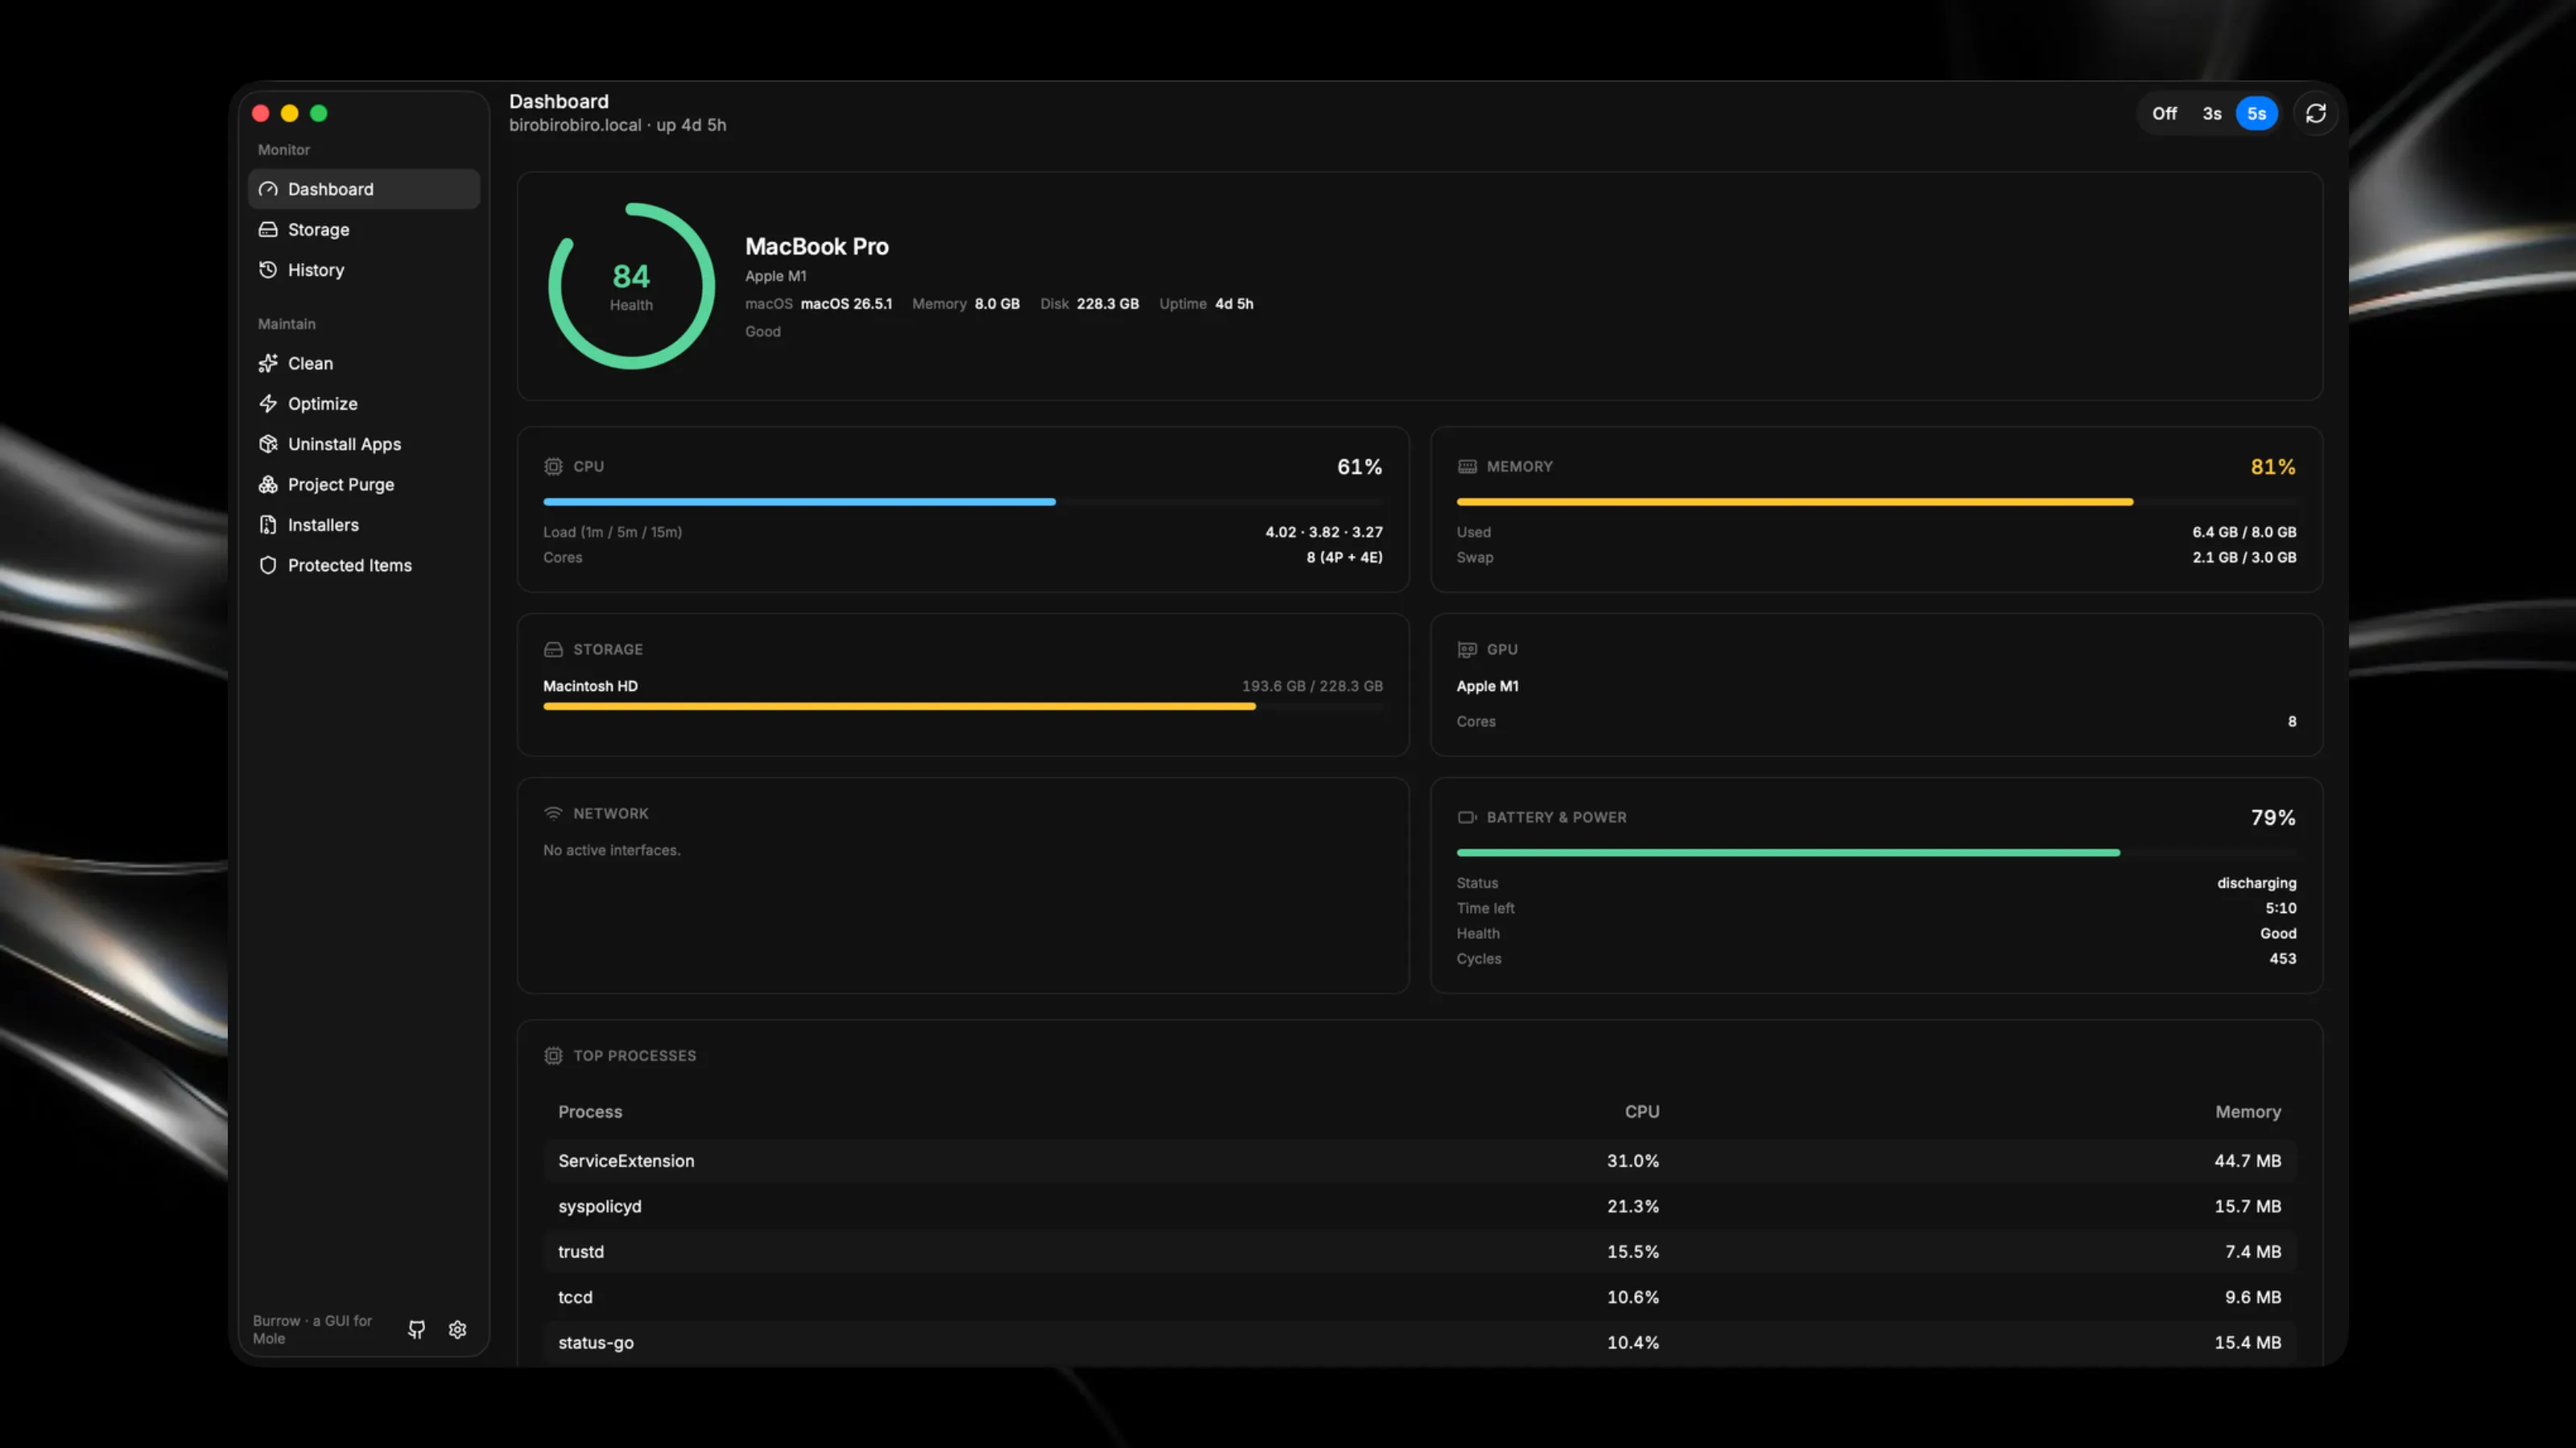Click the battery level progress bar
2576x1448 pixels.
coord(1877,853)
